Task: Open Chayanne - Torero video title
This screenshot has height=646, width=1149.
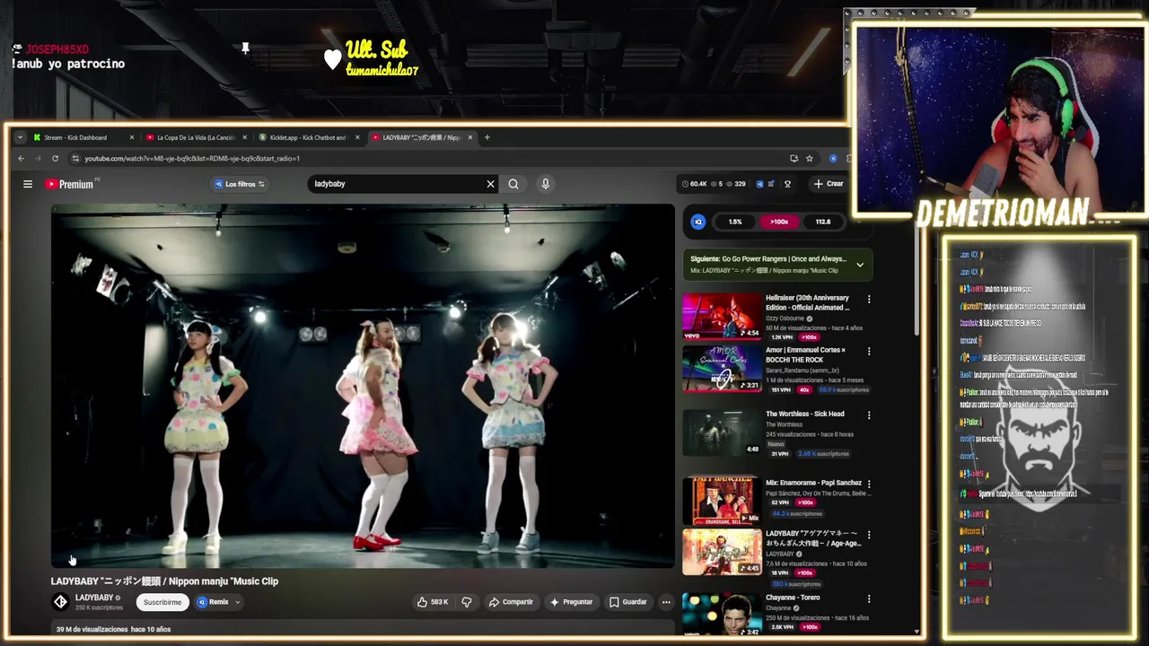Action: 793,598
